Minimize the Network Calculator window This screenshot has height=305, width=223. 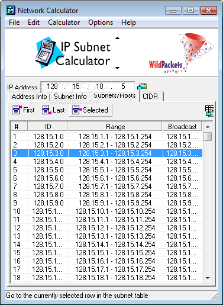point(173,10)
